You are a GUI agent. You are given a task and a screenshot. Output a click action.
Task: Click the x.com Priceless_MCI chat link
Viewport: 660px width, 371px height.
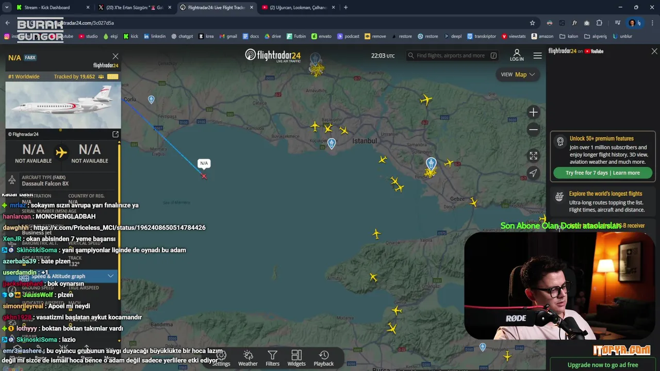(x=119, y=227)
